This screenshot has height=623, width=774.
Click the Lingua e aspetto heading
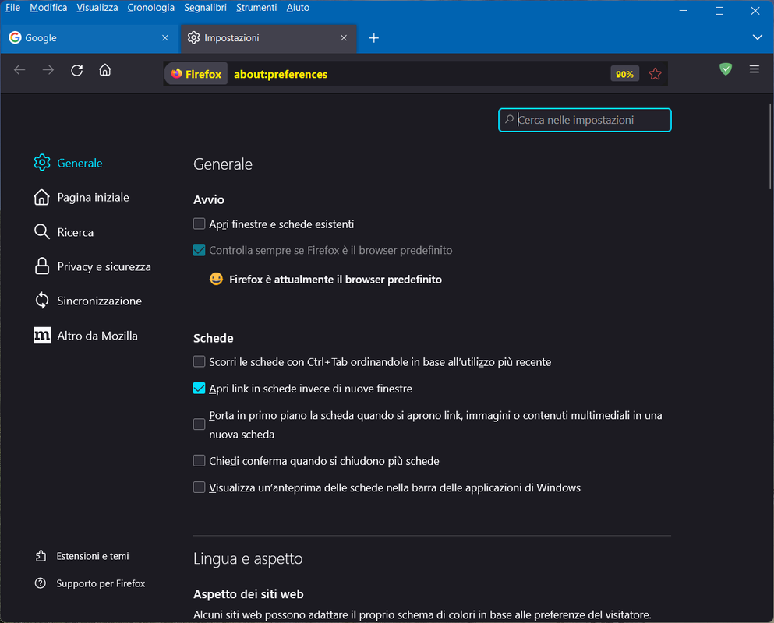pos(248,558)
